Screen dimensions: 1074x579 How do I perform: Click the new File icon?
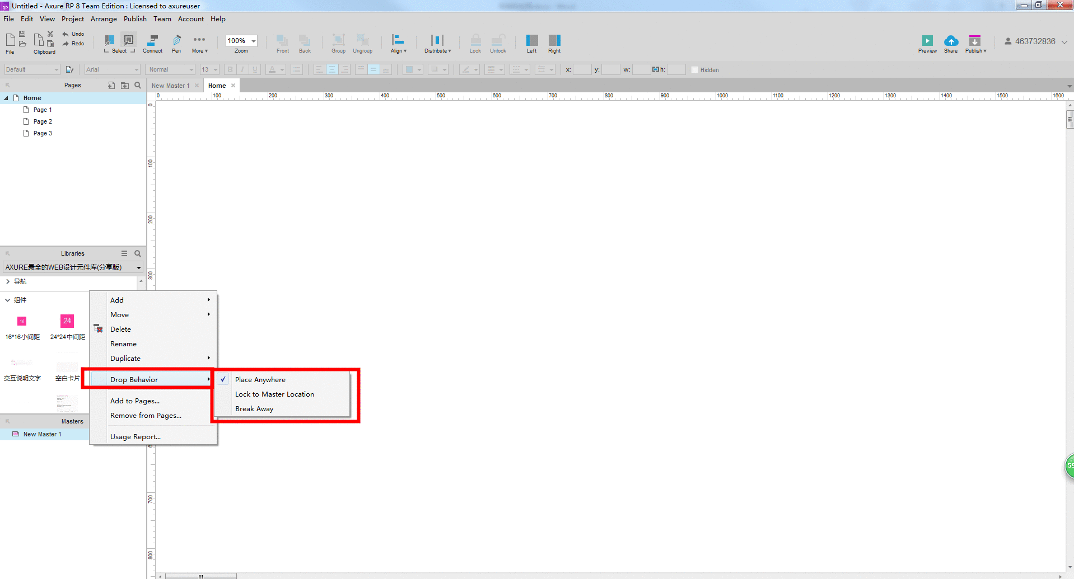click(x=10, y=40)
